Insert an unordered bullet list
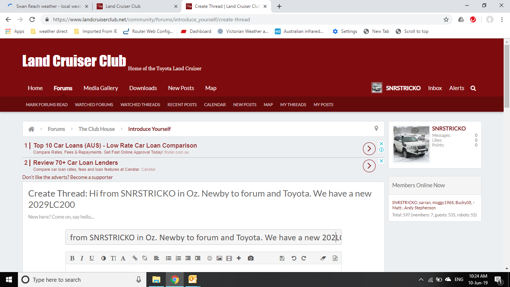Viewport: 510px width, 287px height. click(x=169, y=258)
